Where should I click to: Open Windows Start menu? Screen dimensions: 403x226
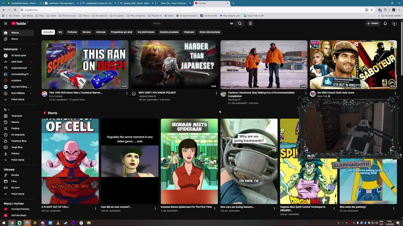[4, 223]
